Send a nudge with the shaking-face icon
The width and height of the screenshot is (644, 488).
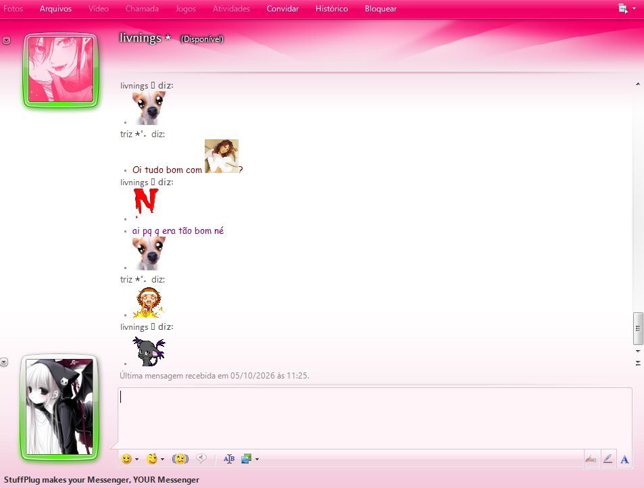coord(180,459)
